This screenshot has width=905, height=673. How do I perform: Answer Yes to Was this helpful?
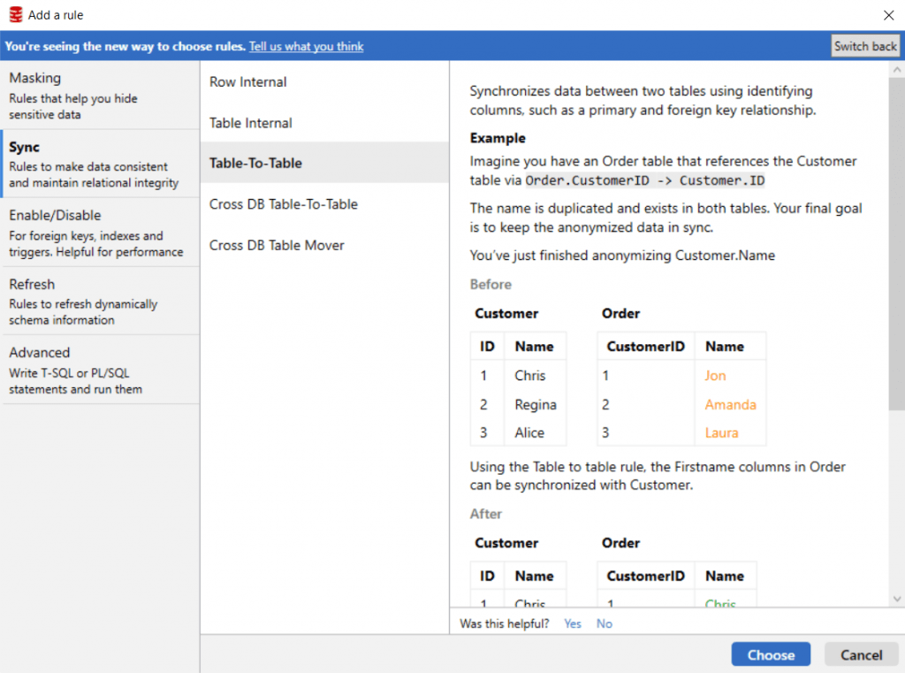[573, 623]
